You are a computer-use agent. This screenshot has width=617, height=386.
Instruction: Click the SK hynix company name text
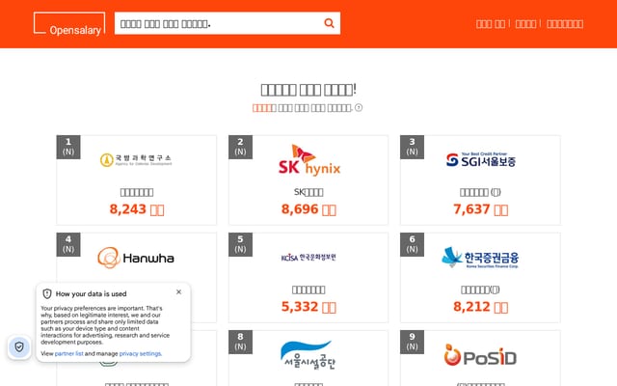coord(308,192)
